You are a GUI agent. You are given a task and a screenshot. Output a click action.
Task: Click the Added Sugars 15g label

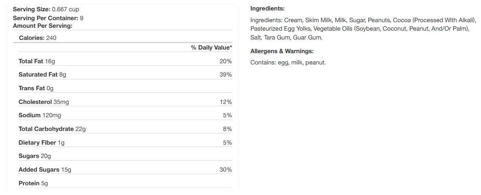pyautogui.click(x=45, y=170)
